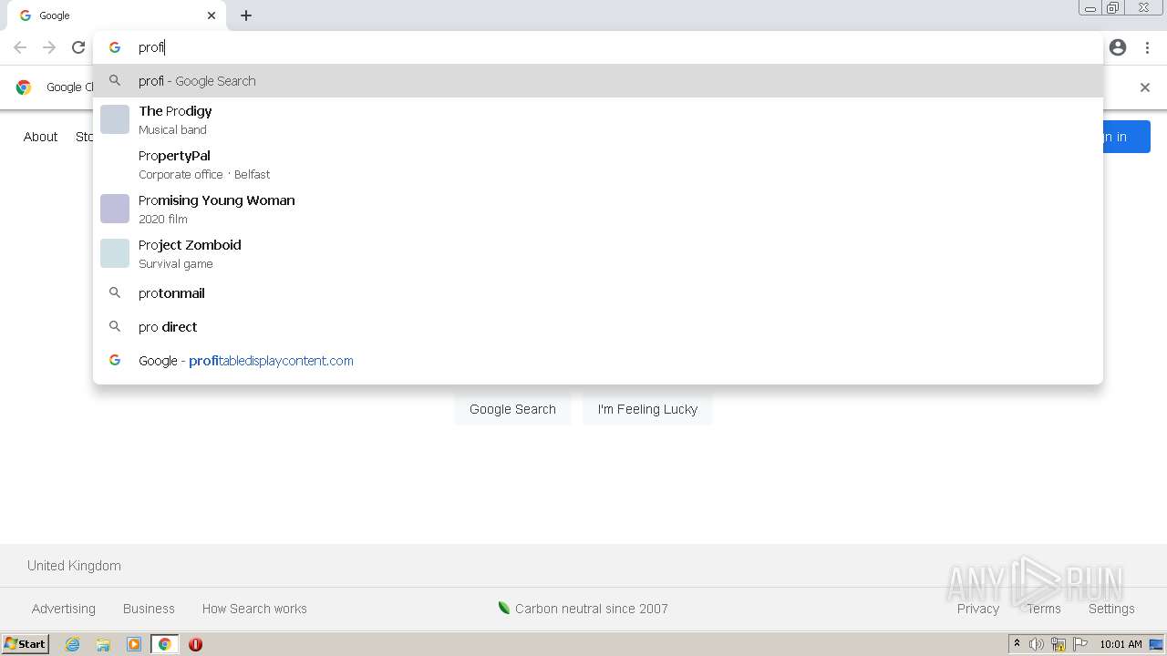Viewport: 1167px width, 656px height.
Task: Open the Settings footer menu
Action: (1111, 609)
